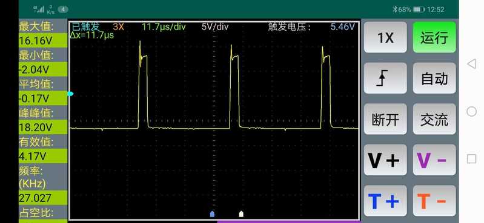Screen dimensions: 484x223
Task: Click the 有效值 RMS label
Action: pyautogui.click(x=36, y=141)
